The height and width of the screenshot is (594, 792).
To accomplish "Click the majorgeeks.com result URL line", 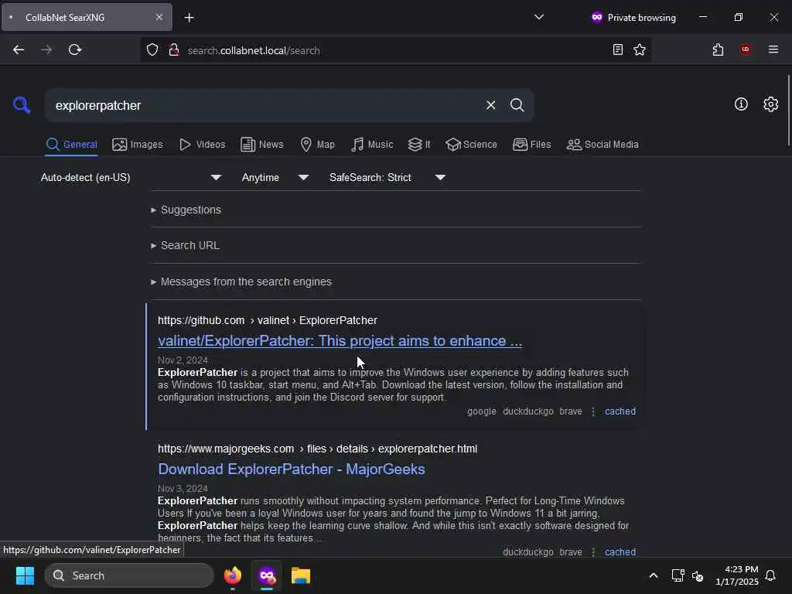I will coord(317,449).
